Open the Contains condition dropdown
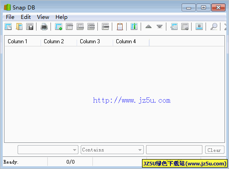 coord(112,150)
